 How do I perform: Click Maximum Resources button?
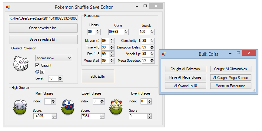coord(230,86)
